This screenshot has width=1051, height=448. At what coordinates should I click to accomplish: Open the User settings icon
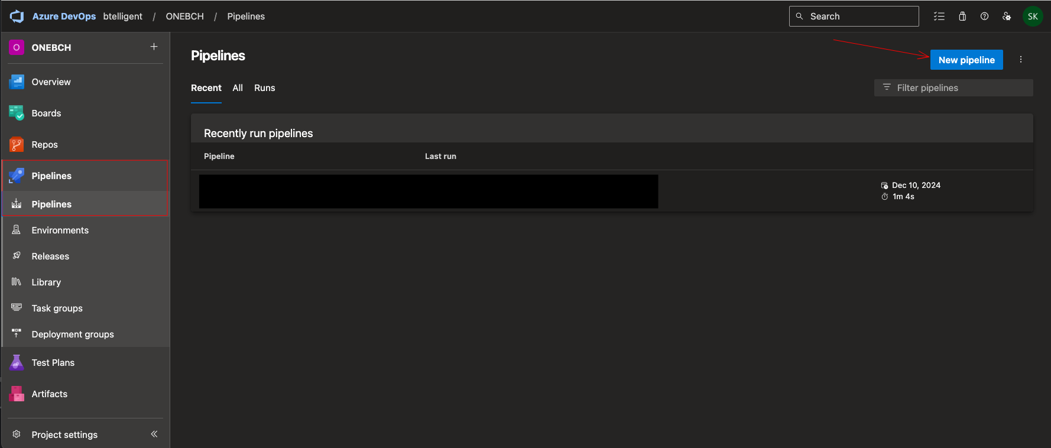tap(1007, 17)
